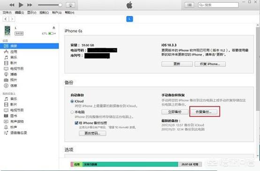Screen dimensions: 260x171
Task: Open the 编辑 (Edit) menu
Action: click(19, 13)
